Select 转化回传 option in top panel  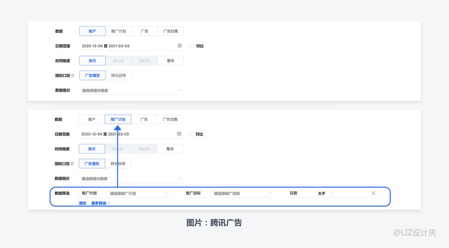point(118,75)
